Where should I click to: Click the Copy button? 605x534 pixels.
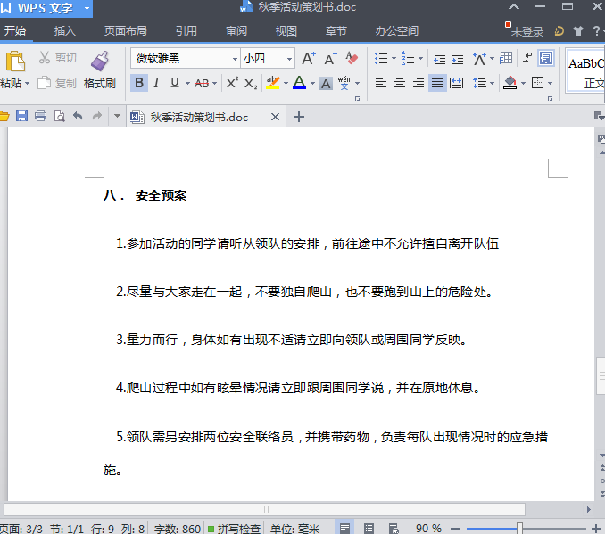57,83
